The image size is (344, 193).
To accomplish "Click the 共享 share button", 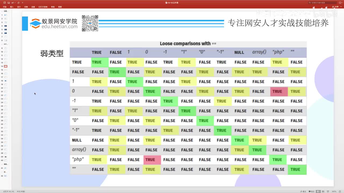I will click(335, 7).
